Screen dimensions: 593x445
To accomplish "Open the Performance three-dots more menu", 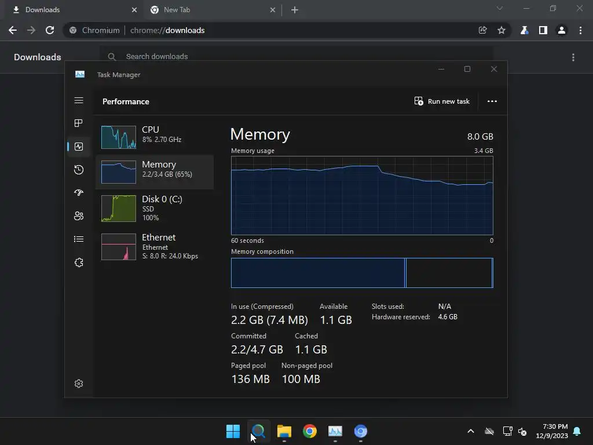I will [492, 101].
